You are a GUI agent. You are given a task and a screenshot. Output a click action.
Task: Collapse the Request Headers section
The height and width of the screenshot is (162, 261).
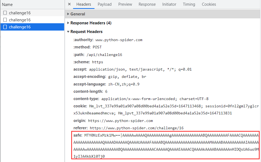86,32
